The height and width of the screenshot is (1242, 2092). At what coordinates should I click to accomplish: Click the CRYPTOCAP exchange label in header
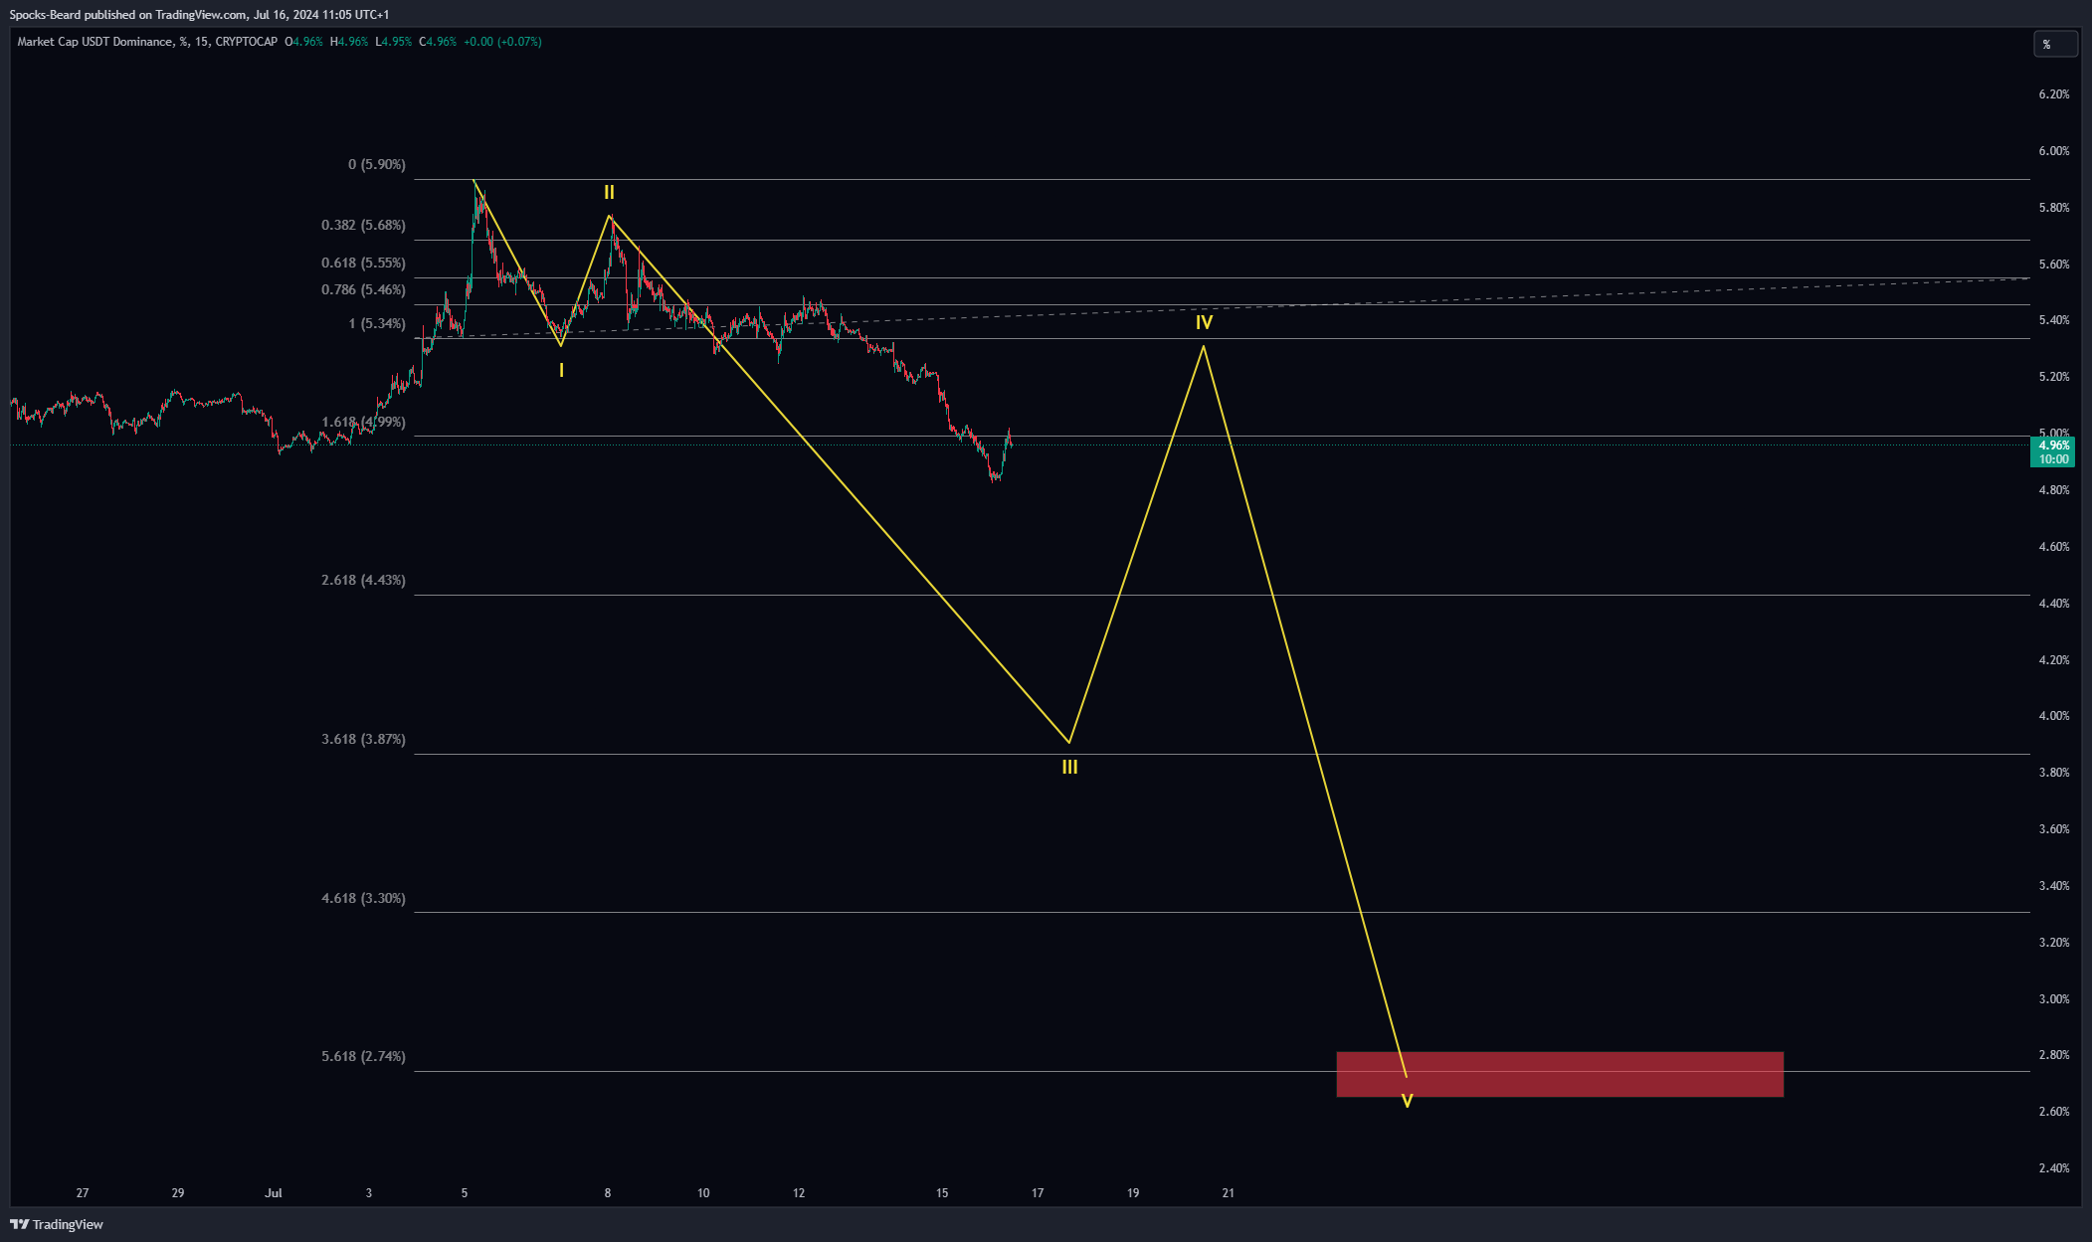click(x=247, y=42)
